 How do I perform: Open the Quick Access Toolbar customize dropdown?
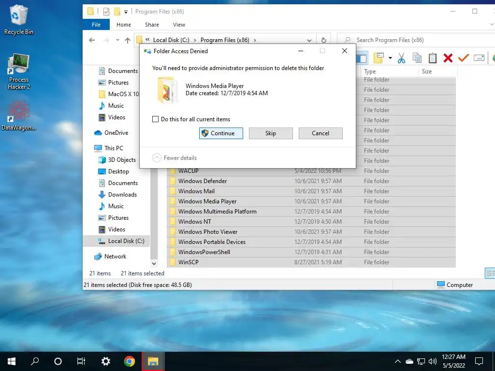126,12
